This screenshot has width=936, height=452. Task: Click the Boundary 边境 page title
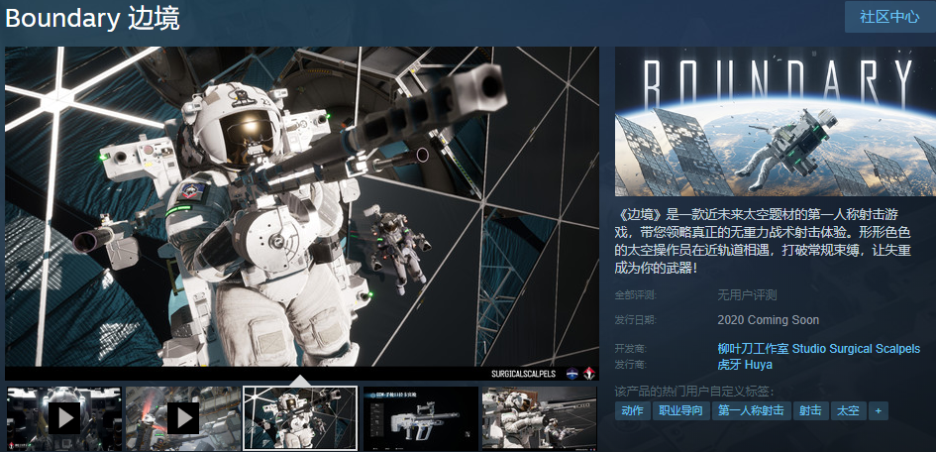click(x=92, y=19)
